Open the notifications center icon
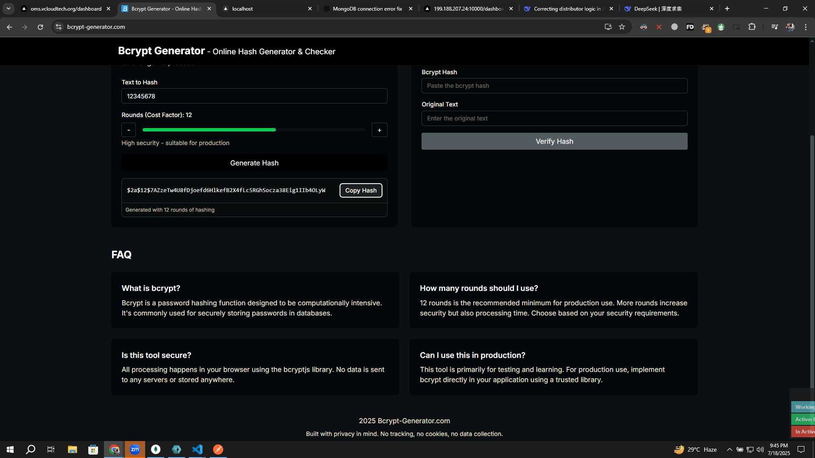 pyautogui.click(x=801, y=450)
